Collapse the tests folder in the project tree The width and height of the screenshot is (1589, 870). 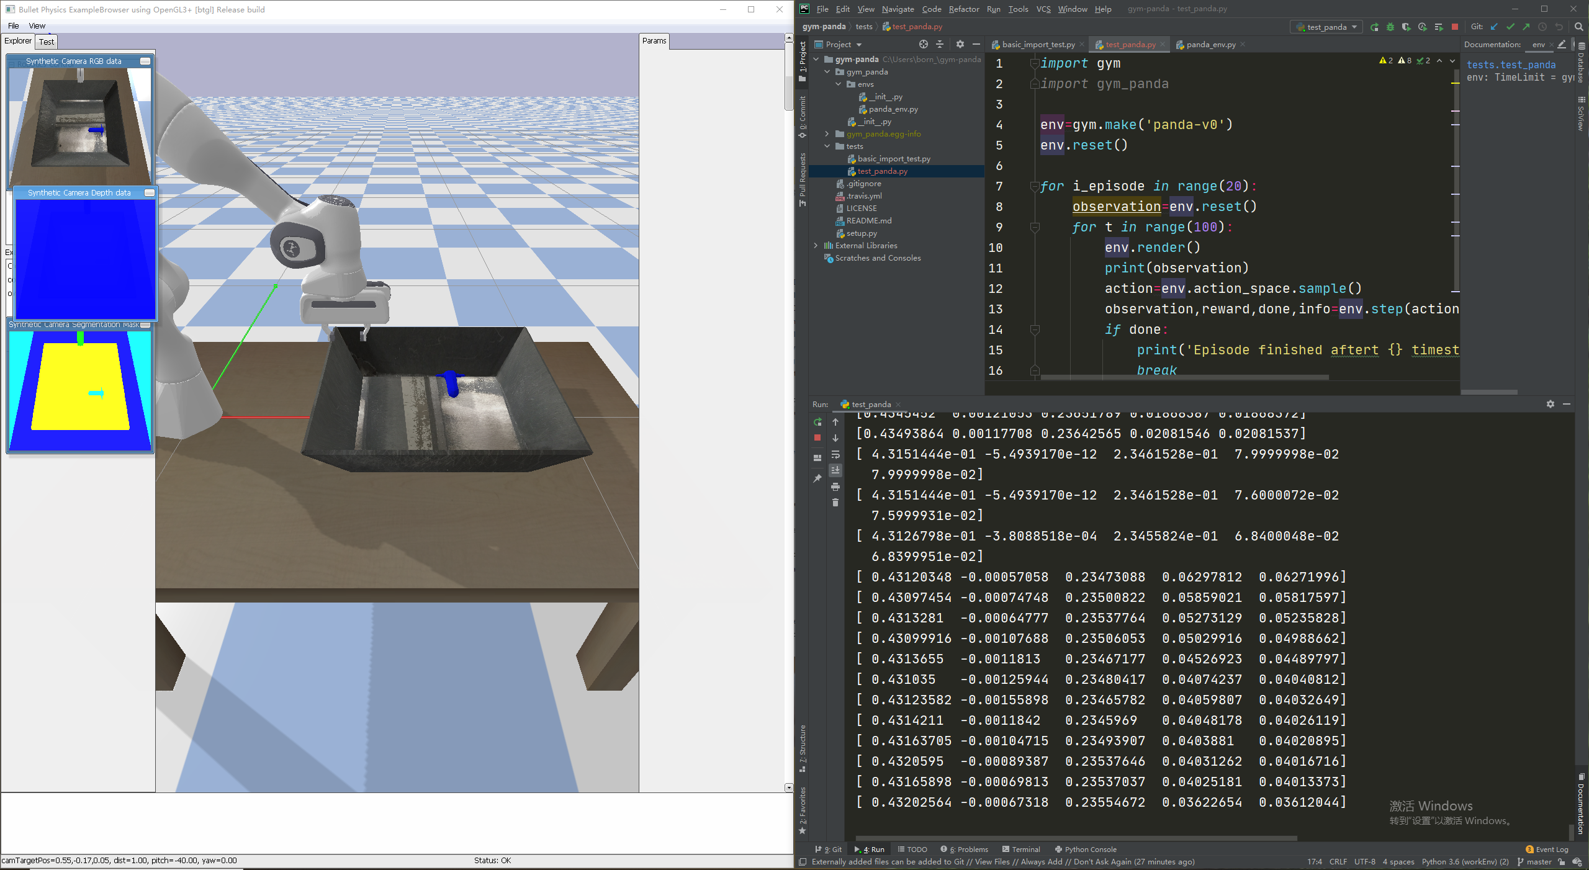827,146
